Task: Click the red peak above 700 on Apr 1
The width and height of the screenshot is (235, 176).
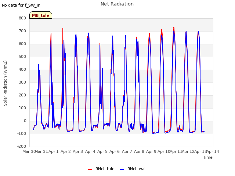Action: pyautogui.click(x=63, y=29)
